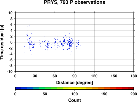137x102 pixels.
Task: Click the outlier point near 6 seconds residual
Action: pyautogui.click(x=30, y=26)
